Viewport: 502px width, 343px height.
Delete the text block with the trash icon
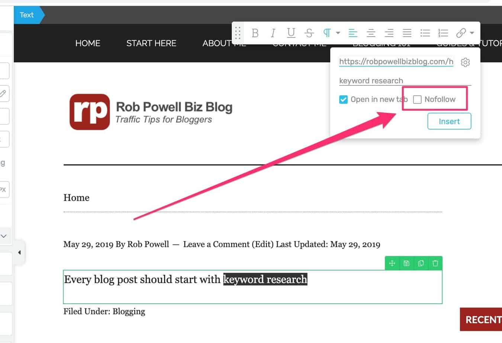[435, 263]
